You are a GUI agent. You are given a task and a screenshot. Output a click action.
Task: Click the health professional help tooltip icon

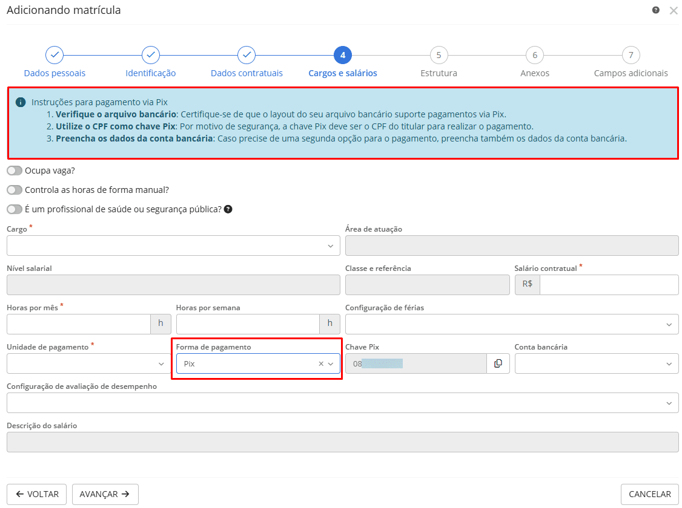tap(228, 209)
